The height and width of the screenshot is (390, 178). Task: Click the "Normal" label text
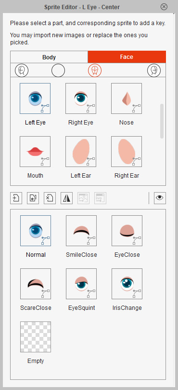pos(36,255)
